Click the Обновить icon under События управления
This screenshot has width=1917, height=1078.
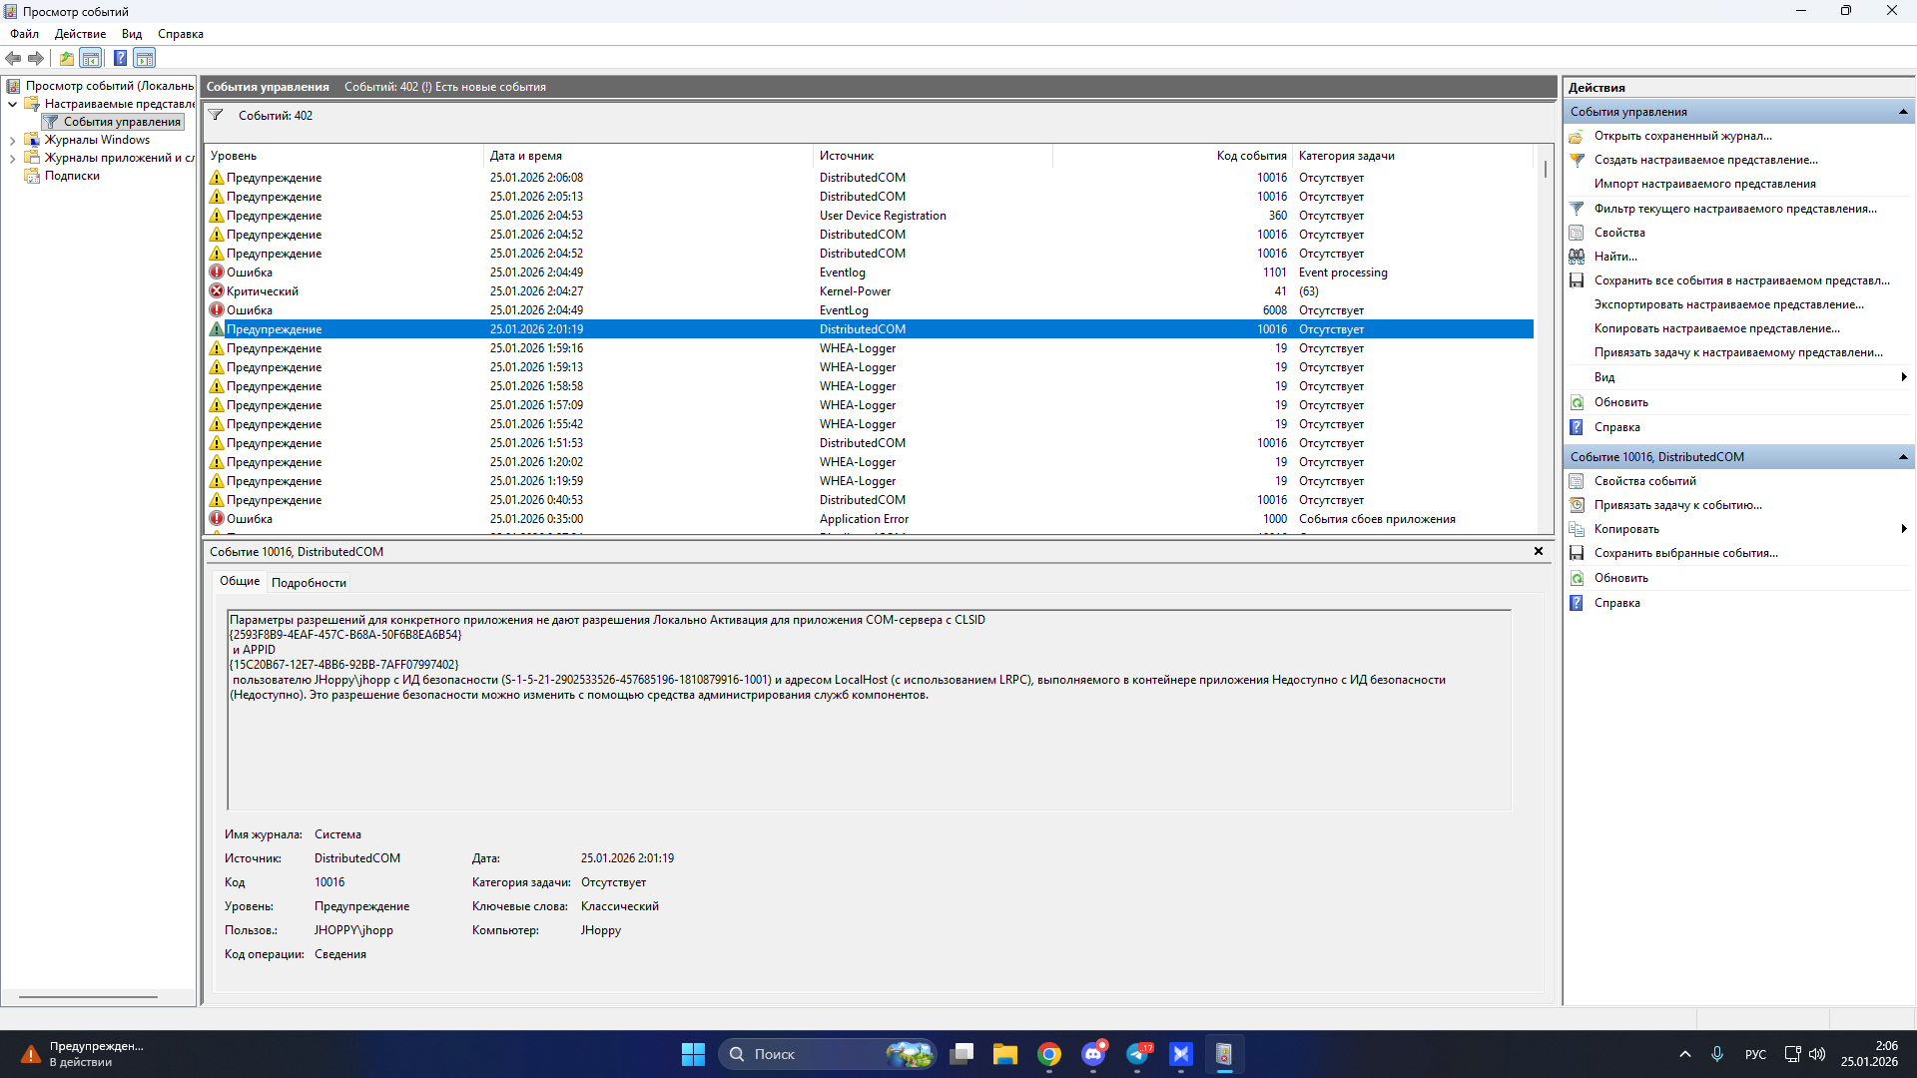tap(1577, 402)
